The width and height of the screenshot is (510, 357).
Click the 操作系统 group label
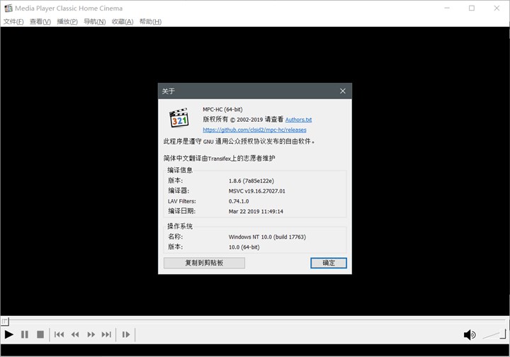tap(180, 226)
